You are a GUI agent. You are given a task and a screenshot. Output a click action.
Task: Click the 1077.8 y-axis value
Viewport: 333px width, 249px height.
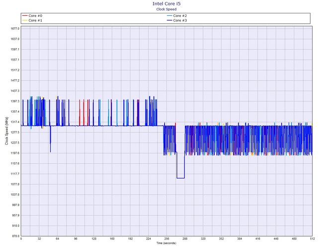[15, 185]
